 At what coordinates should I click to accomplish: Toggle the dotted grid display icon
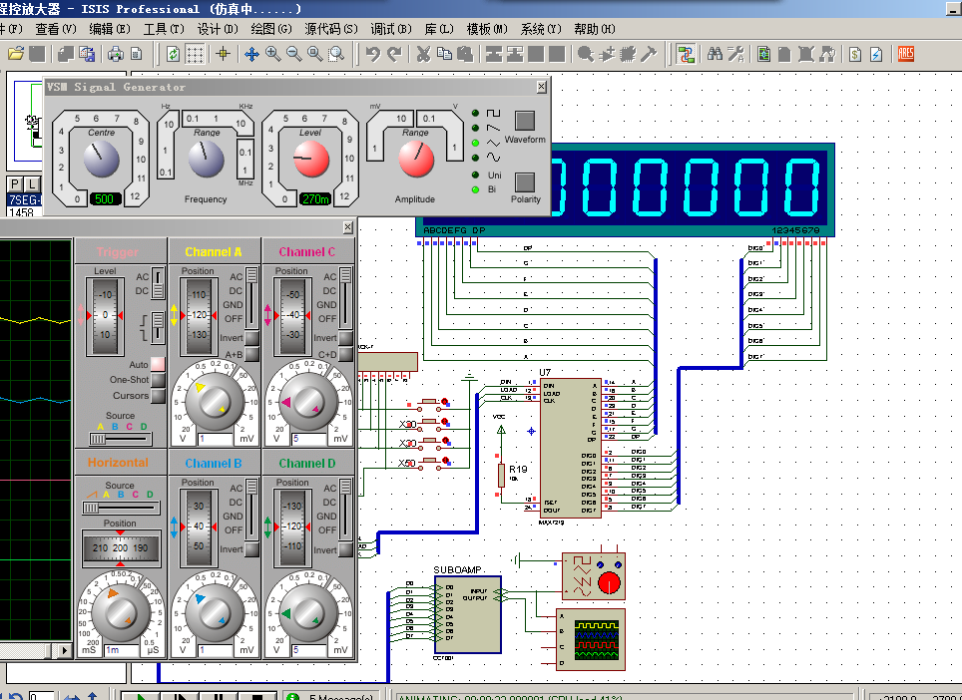point(196,54)
